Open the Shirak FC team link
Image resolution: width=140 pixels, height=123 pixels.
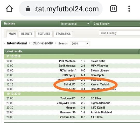point(69,84)
